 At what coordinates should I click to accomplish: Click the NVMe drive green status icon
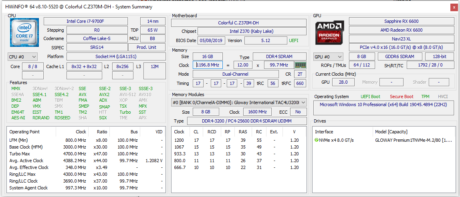pyautogui.click(x=317, y=140)
